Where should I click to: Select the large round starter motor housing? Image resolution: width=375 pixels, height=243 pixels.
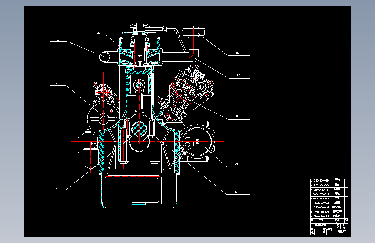197,141
